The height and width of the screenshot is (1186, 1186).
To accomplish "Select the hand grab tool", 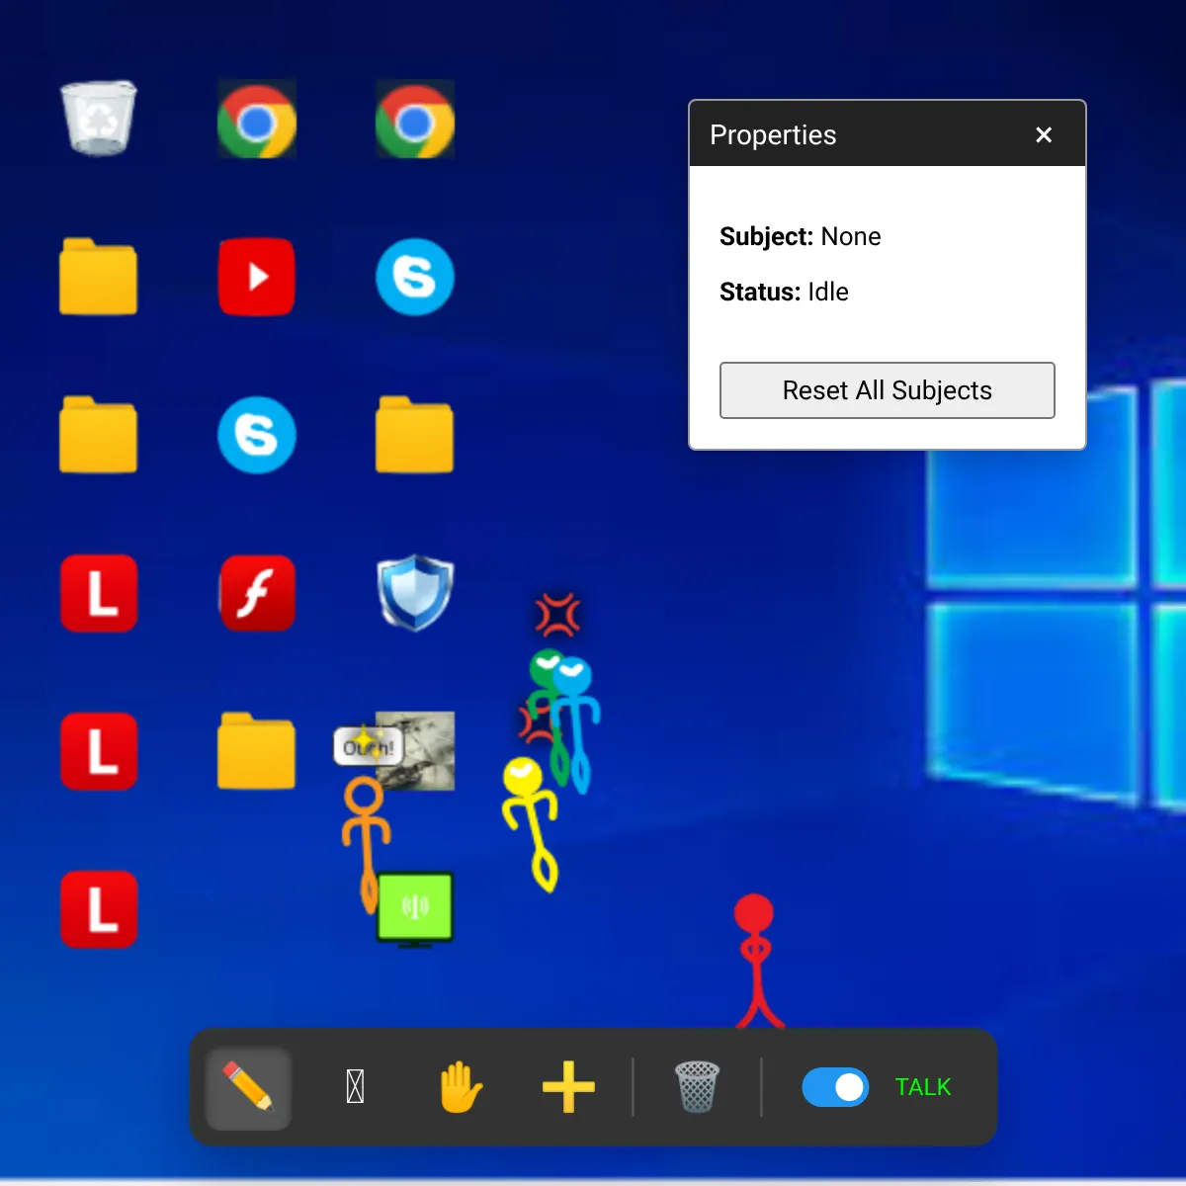I will point(461,1086).
